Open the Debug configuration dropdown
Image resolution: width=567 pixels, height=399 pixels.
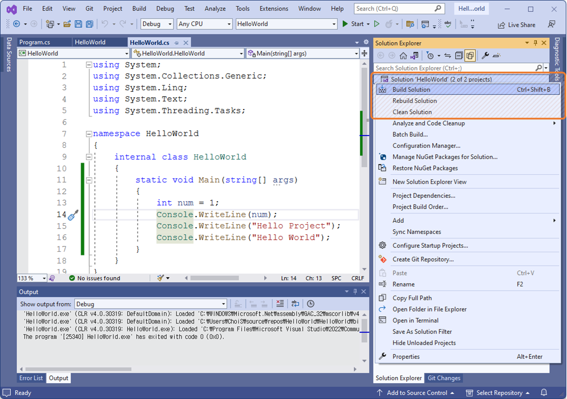coord(157,24)
